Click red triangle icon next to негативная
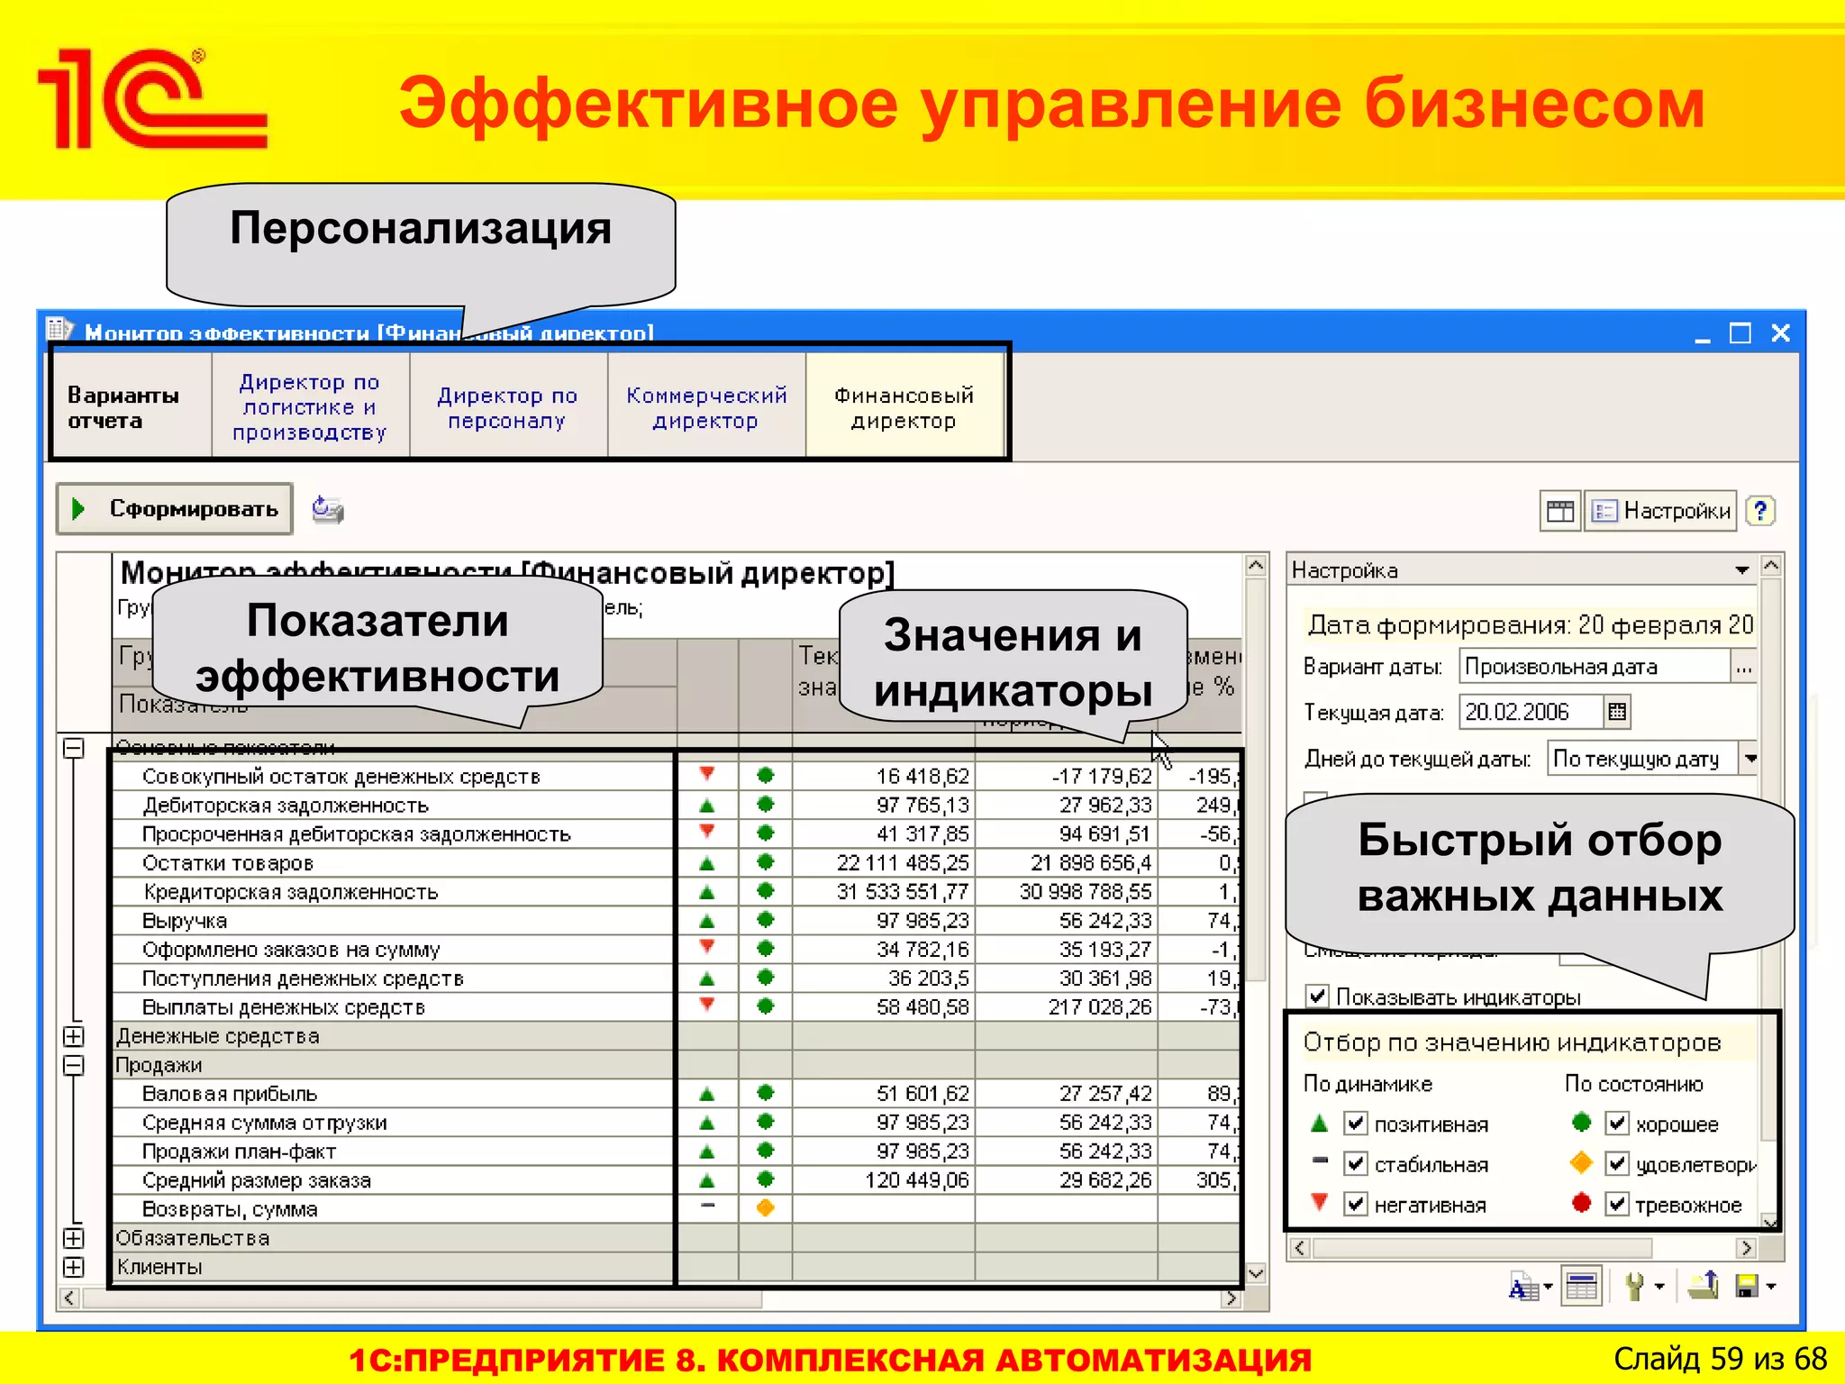1845x1384 pixels. 1320,1202
